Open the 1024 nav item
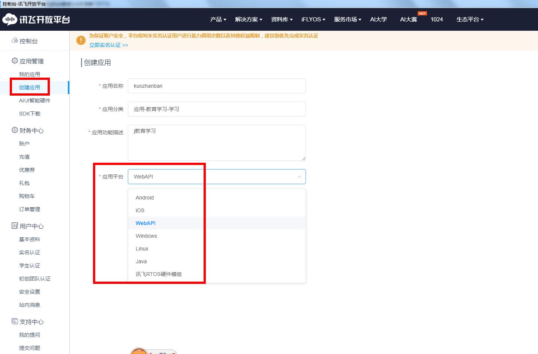Image resolution: width=538 pixels, height=354 pixels. [437, 19]
